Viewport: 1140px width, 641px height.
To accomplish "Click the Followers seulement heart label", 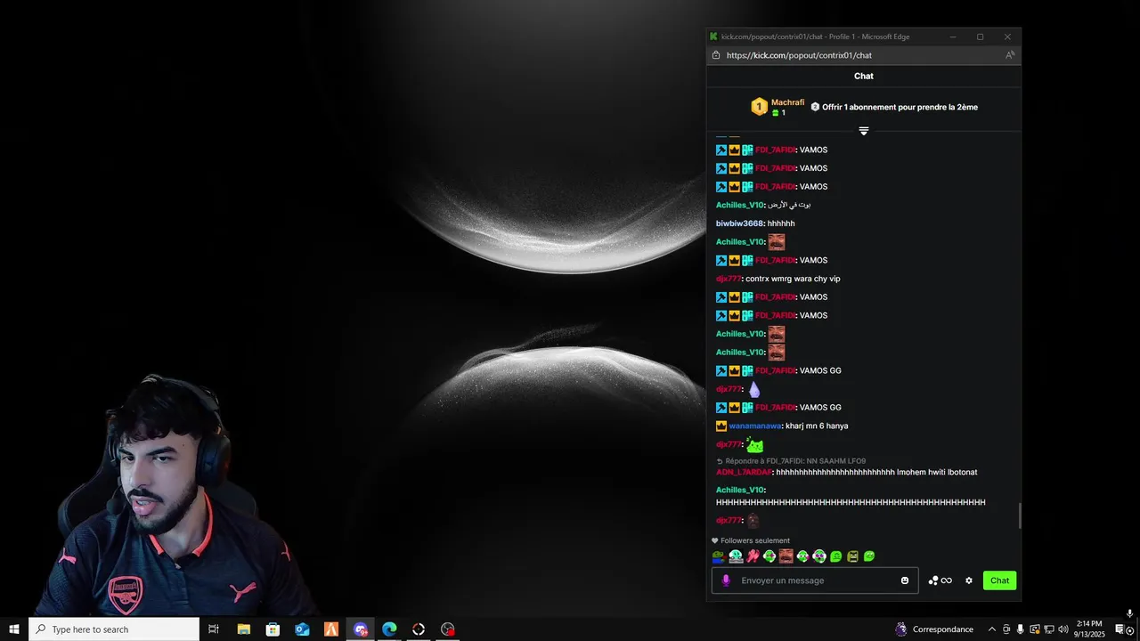I will [751, 540].
